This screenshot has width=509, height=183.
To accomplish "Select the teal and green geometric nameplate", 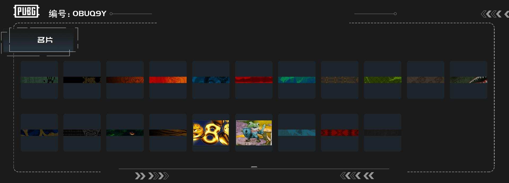I will click(297, 80).
